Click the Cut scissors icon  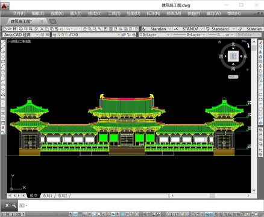coord(42,29)
